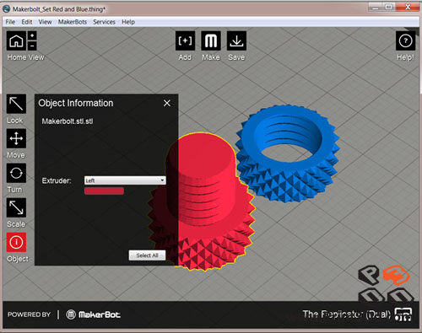Viewport: 422px width, 333px height.
Task: Choose the Turn rotation tool
Action: coord(16,173)
